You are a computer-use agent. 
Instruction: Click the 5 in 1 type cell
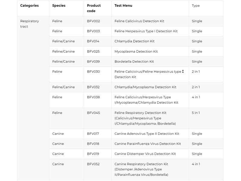(196, 113)
